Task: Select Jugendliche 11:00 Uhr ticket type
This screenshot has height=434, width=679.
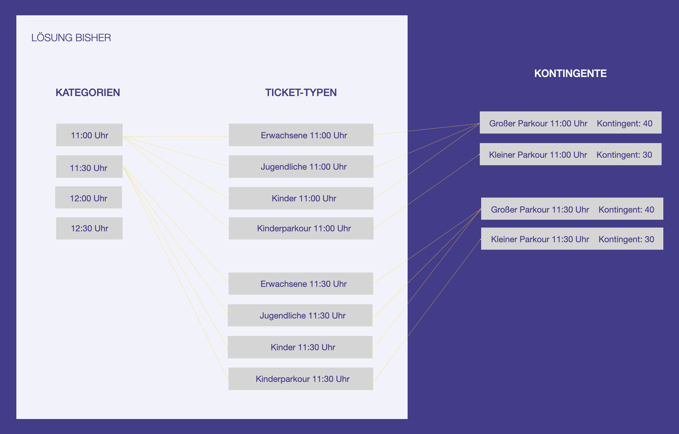Action: pyautogui.click(x=301, y=167)
